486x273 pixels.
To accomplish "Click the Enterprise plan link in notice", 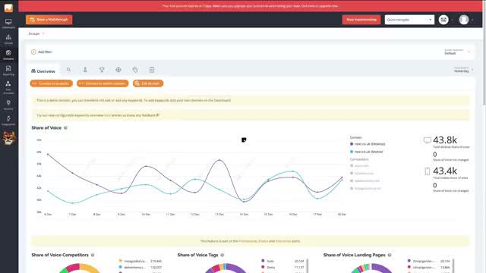I will [x=283, y=241].
